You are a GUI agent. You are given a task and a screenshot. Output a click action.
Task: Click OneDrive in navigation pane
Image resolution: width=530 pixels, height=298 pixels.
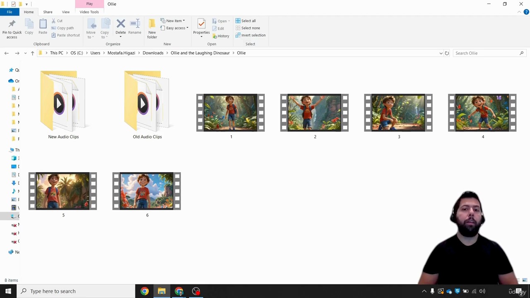(x=14, y=81)
